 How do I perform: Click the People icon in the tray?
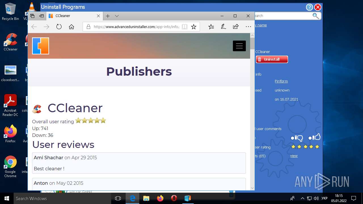pos(292,198)
